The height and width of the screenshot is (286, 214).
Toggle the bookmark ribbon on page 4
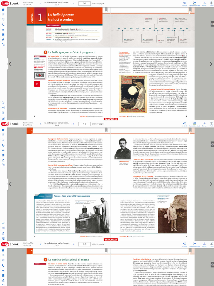tap(106, 130)
